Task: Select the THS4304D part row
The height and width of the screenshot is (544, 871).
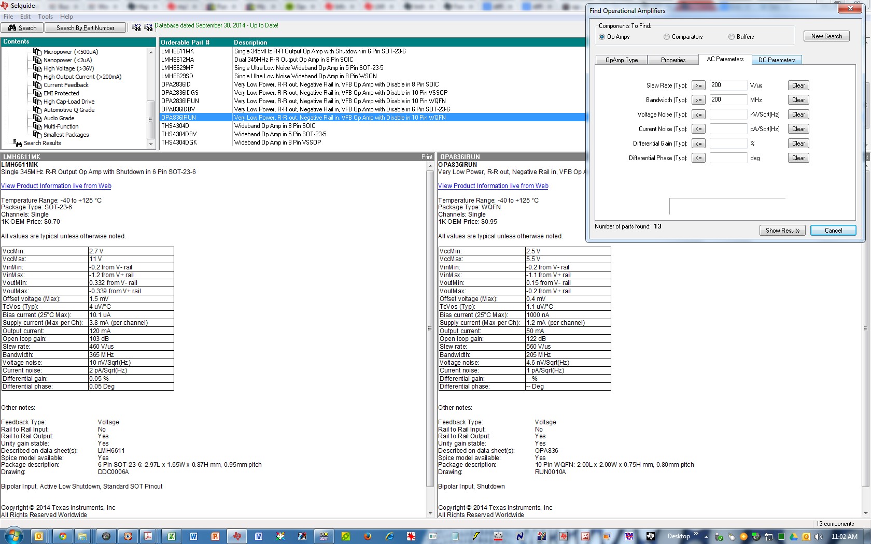Action: [x=372, y=126]
